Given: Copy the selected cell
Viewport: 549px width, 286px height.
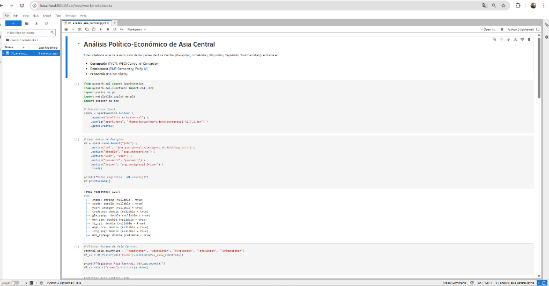Looking at the screenshot, I should 87,29.
